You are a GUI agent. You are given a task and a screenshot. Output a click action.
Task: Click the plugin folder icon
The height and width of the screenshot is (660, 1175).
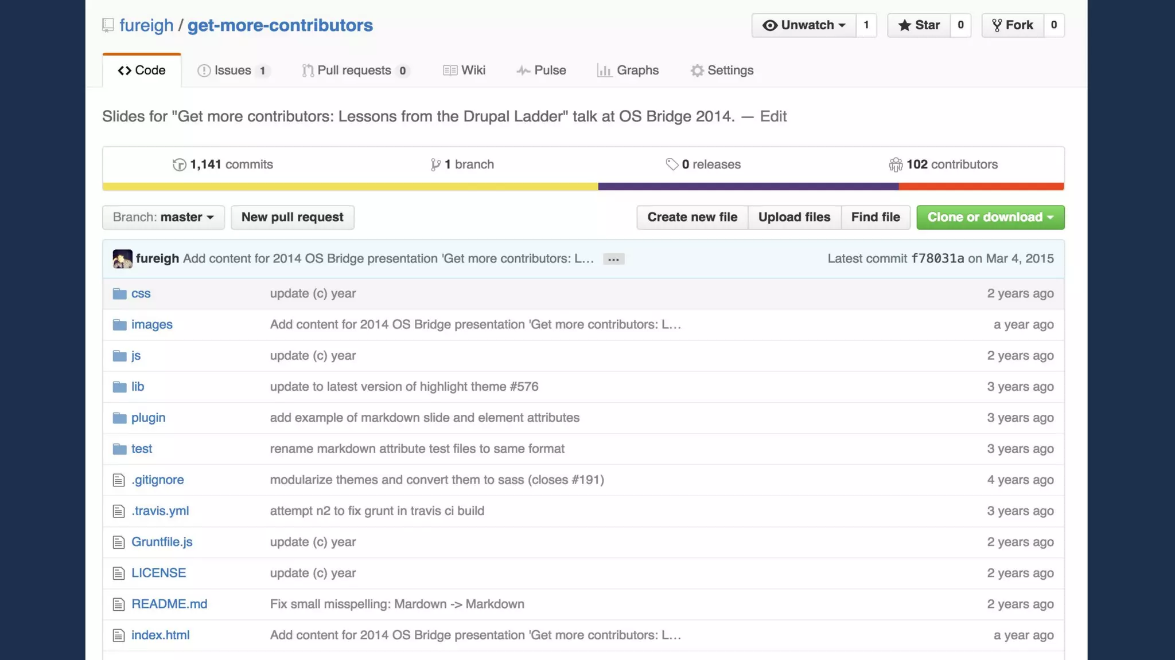click(119, 418)
